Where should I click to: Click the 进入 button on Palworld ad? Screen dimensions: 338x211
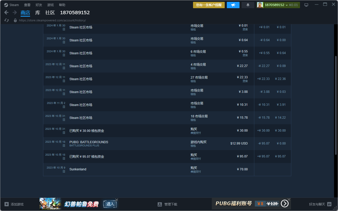110,204
